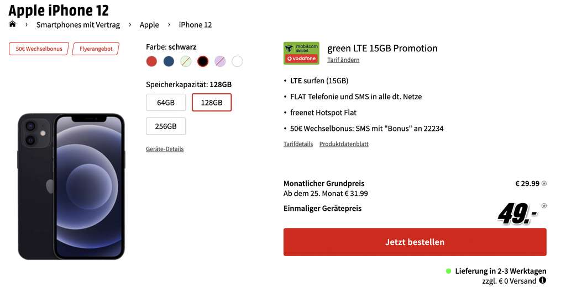Navigate to Apple breadcrumb category
Viewport: 566px width, 303px height.
tap(149, 25)
